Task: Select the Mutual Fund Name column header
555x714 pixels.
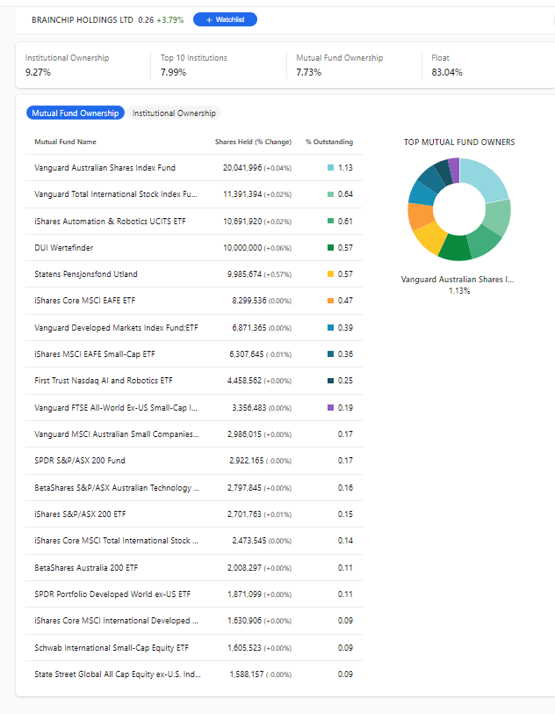Action: click(x=65, y=142)
